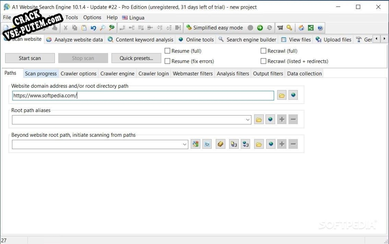Click globe icon in Root path aliases row
Viewport: 389px width, 244px height.
pos(270,120)
